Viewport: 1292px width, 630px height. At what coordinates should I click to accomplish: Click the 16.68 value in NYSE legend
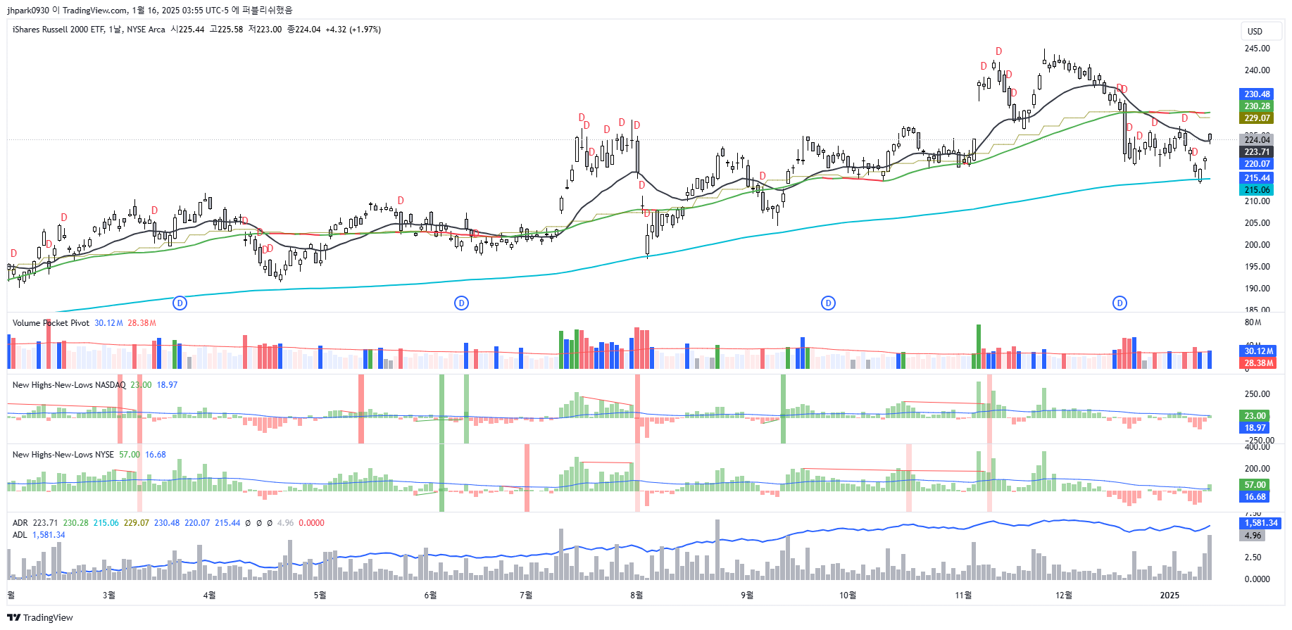click(x=156, y=455)
